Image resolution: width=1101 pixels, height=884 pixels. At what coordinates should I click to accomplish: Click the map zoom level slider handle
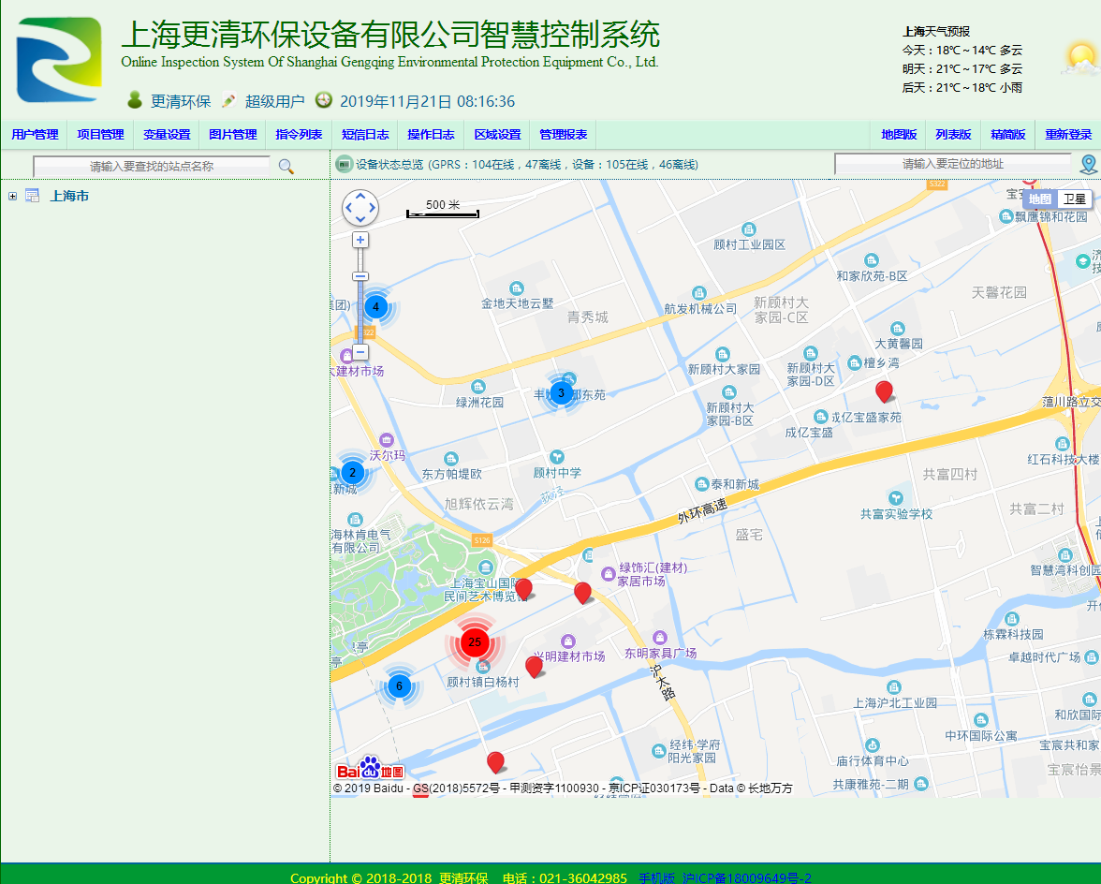click(360, 276)
